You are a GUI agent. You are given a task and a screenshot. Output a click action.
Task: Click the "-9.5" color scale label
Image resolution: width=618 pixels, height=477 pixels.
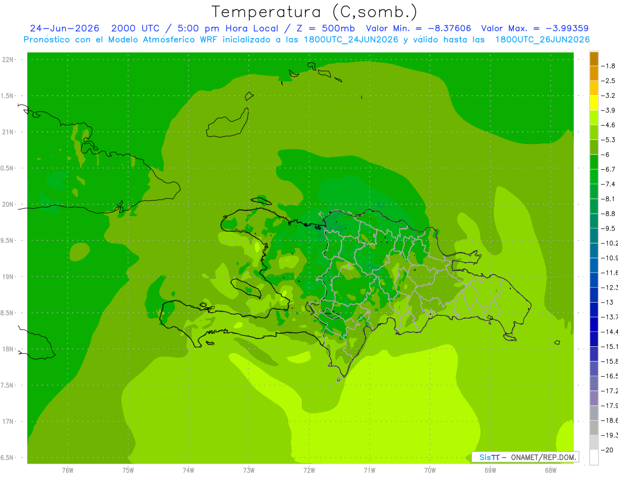point(608,228)
